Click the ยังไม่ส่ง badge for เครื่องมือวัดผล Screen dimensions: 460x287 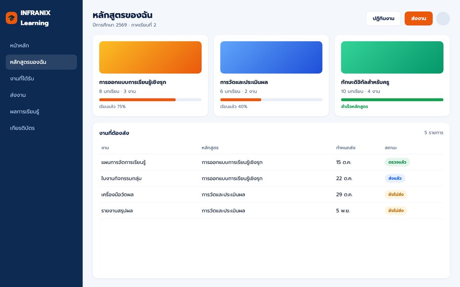click(x=396, y=195)
